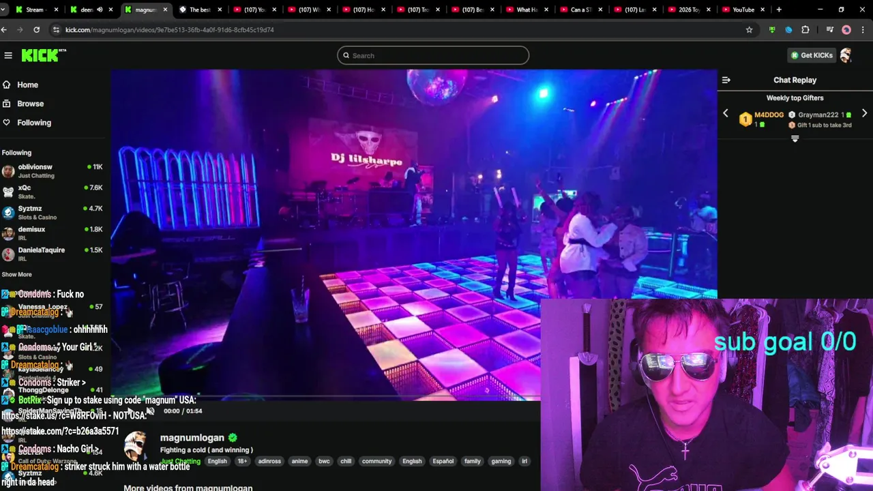Switch to the What Ha tab
The width and height of the screenshot is (873, 491).
point(529,10)
